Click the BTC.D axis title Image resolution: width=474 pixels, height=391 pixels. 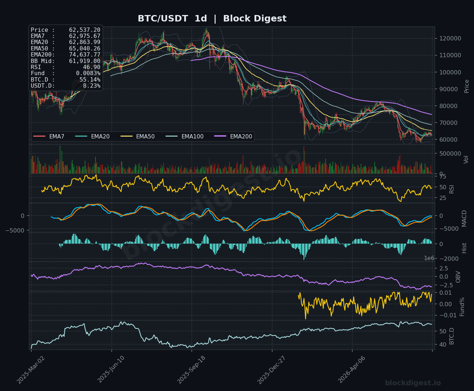coord(451,336)
